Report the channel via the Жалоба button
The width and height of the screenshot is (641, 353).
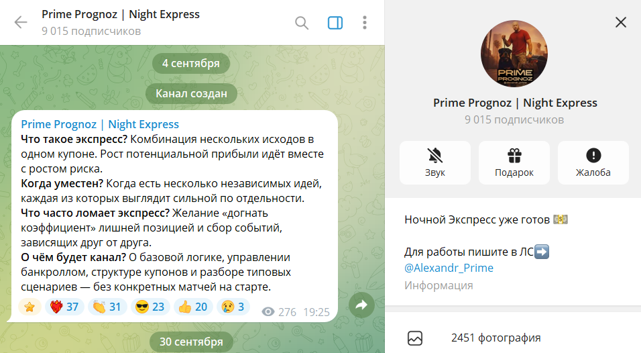593,163
